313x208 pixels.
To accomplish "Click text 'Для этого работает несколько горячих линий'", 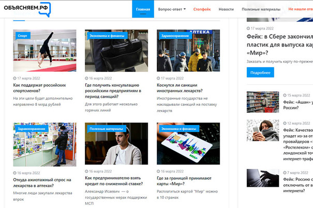I will coord(111,107).
